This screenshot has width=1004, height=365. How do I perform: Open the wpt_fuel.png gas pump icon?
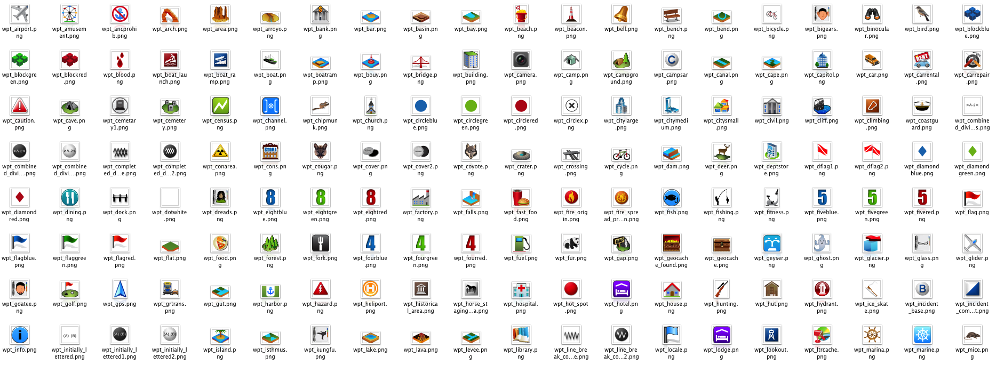click(x=521, y=243)
